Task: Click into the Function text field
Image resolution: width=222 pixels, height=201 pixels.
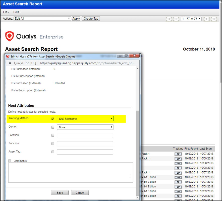Action: (85, 144)
